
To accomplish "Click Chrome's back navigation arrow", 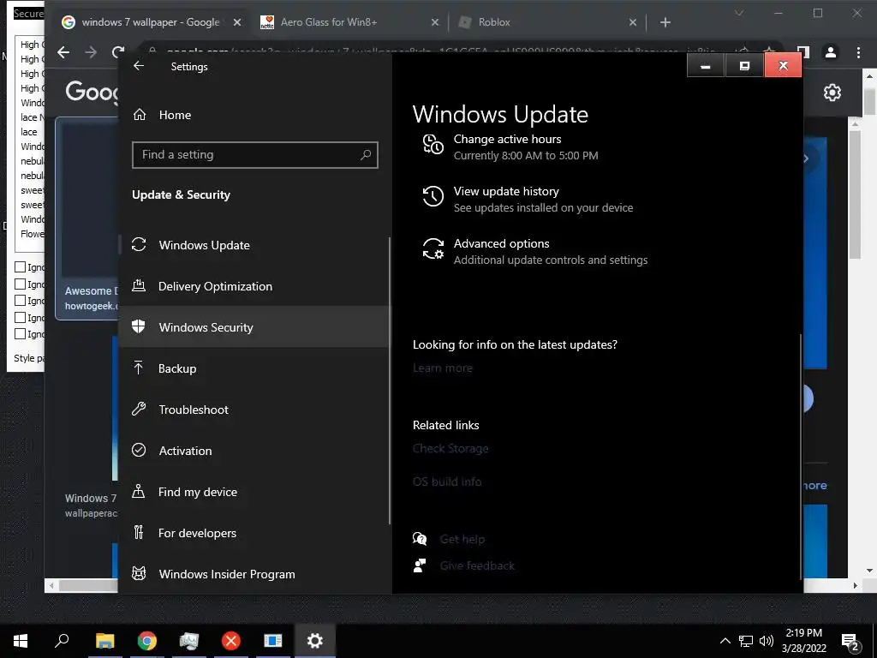I will click(x=63, y=52).
